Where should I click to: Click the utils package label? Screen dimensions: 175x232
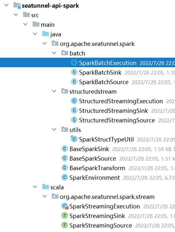click(x=75, y=130)
